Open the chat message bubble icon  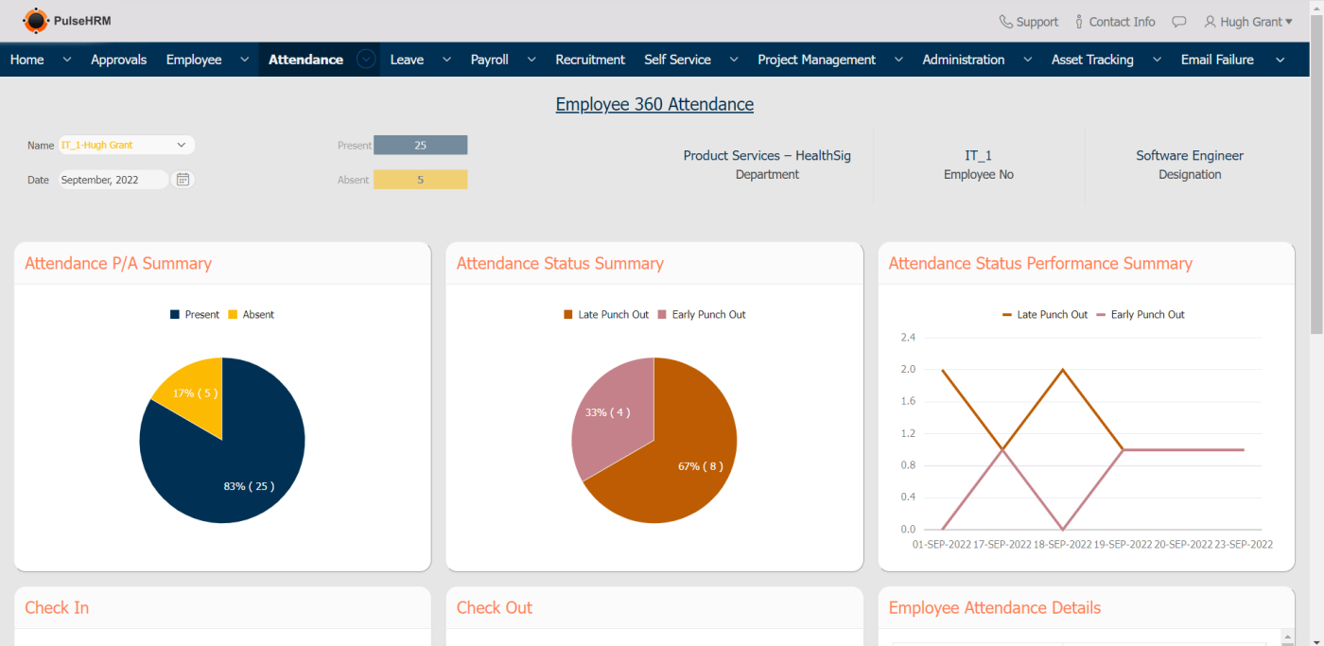point(1178,22)
